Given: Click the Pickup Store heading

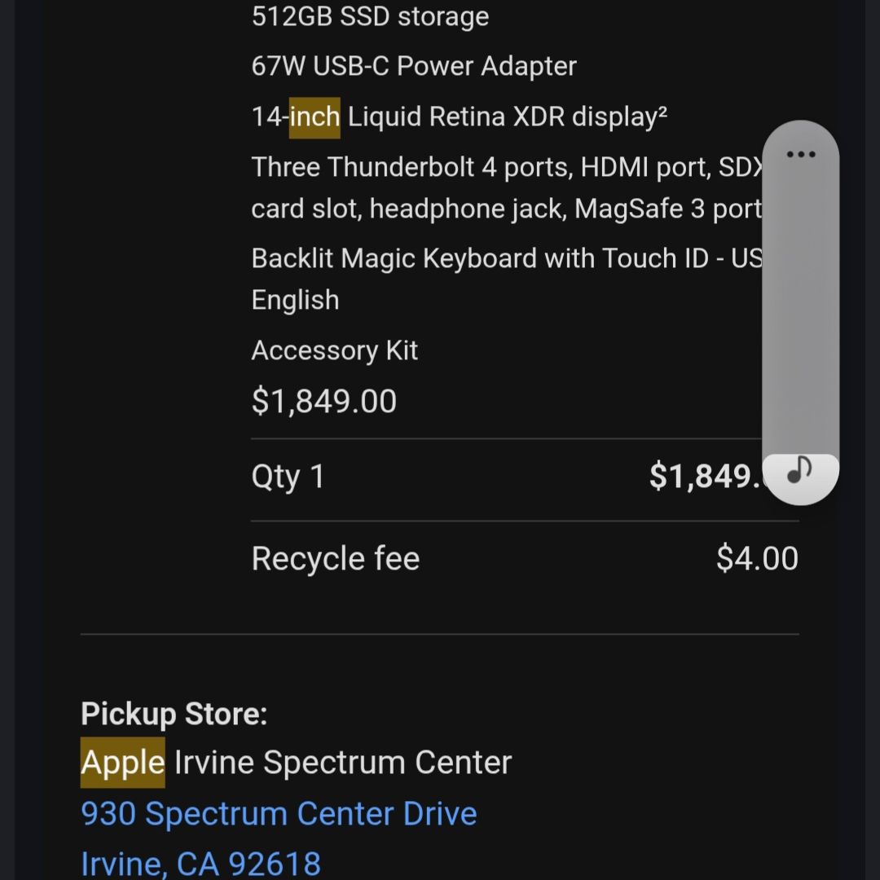Looking at the screenshot, I should (174, 714).
